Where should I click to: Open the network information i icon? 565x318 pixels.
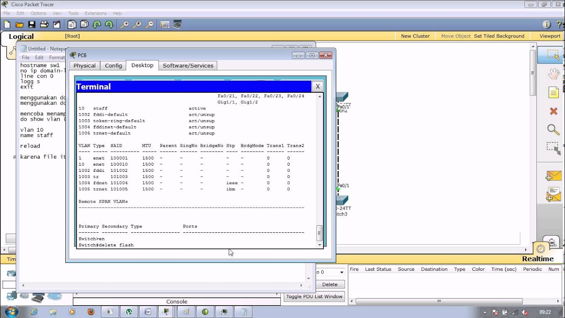[x=546, y=25]
